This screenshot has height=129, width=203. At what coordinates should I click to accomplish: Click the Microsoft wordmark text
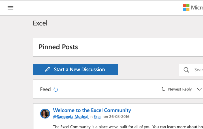pos(197,8)
